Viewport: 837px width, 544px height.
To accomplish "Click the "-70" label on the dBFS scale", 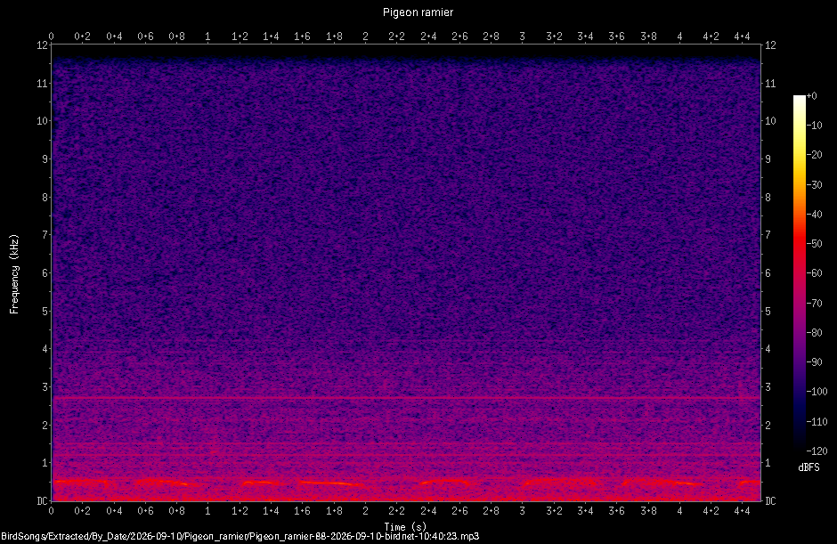I will (815, 304).
